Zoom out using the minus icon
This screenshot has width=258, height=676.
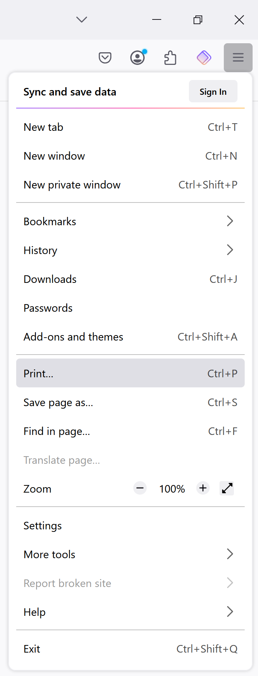pos(140,488)
